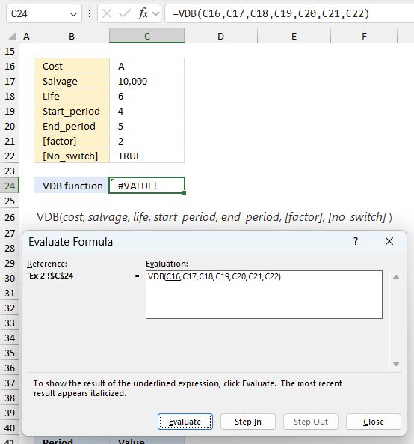Viewport: 414px width, 444px height.
Task: Click the VDB syntax text in row 26
Action: (214, 217)
